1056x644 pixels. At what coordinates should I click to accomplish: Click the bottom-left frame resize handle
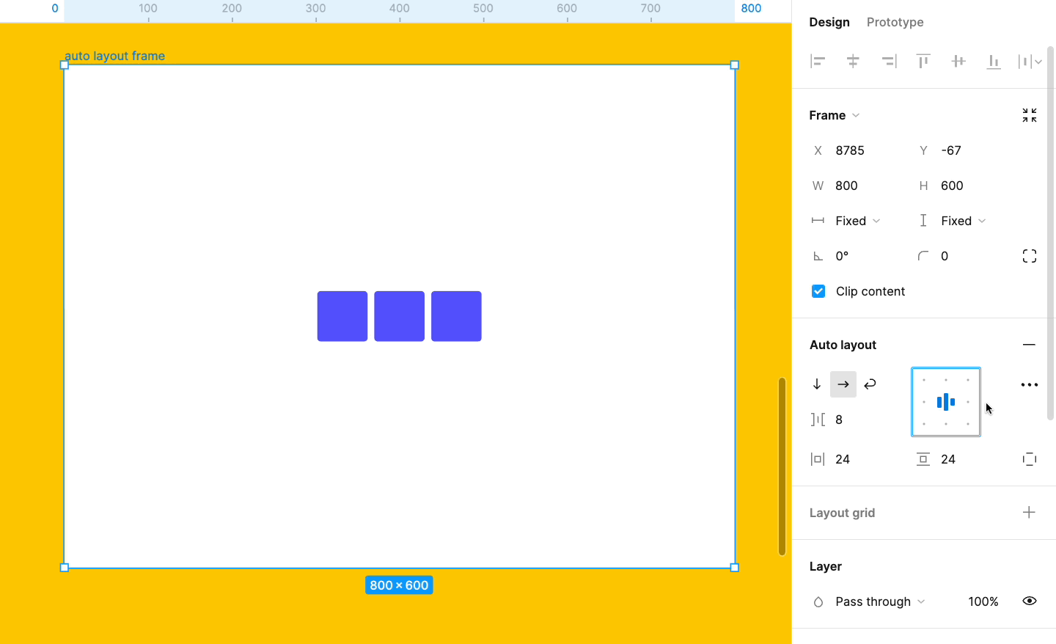65,568
